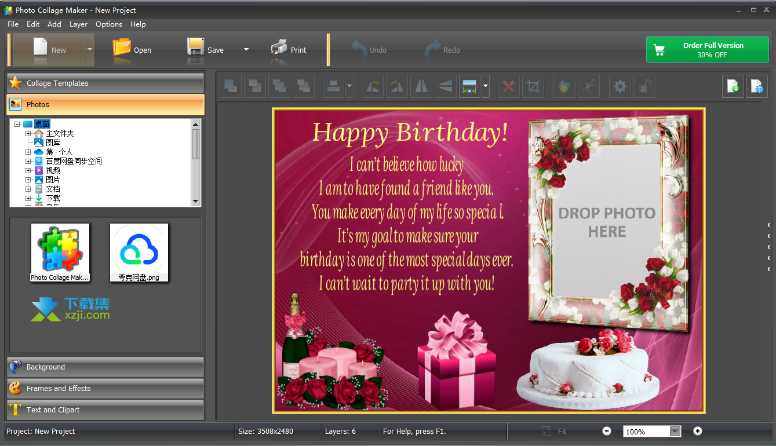The height and width of the screenshot is (446, 776).
Task: Click the zoom in plus button
Action: click(x=698, y=431)
